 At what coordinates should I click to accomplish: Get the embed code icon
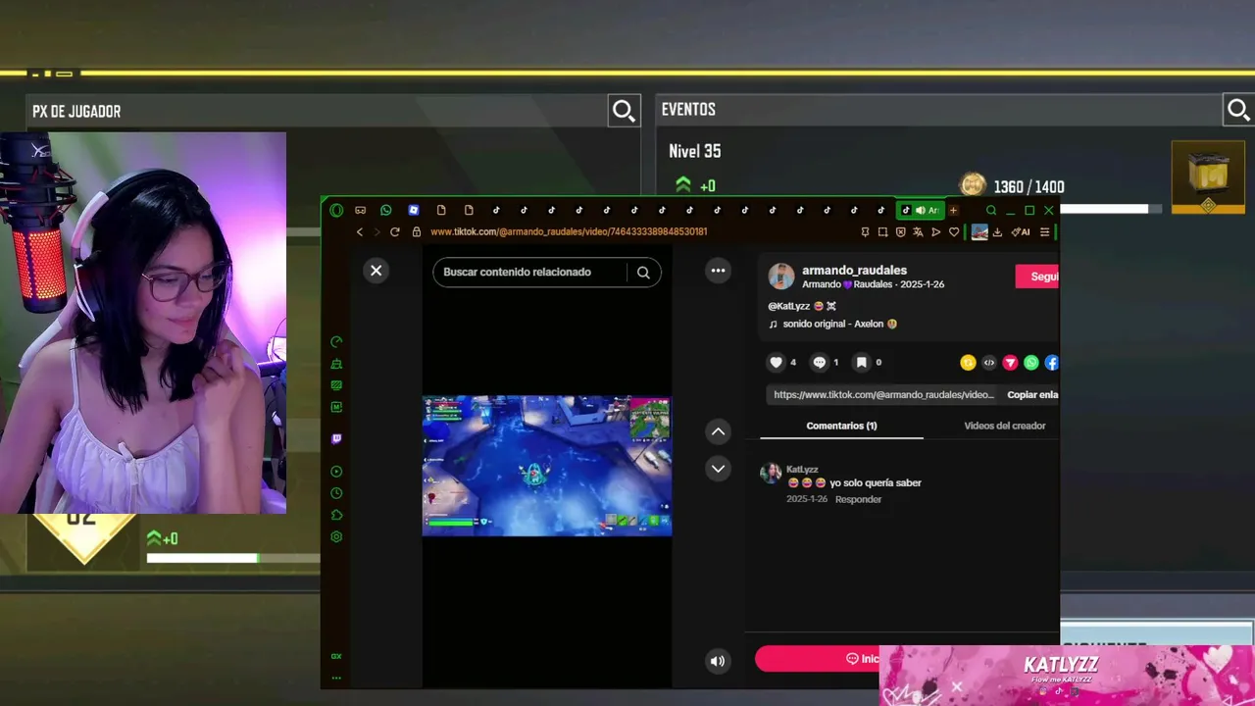pyautogui.click(x=989, y=363)
